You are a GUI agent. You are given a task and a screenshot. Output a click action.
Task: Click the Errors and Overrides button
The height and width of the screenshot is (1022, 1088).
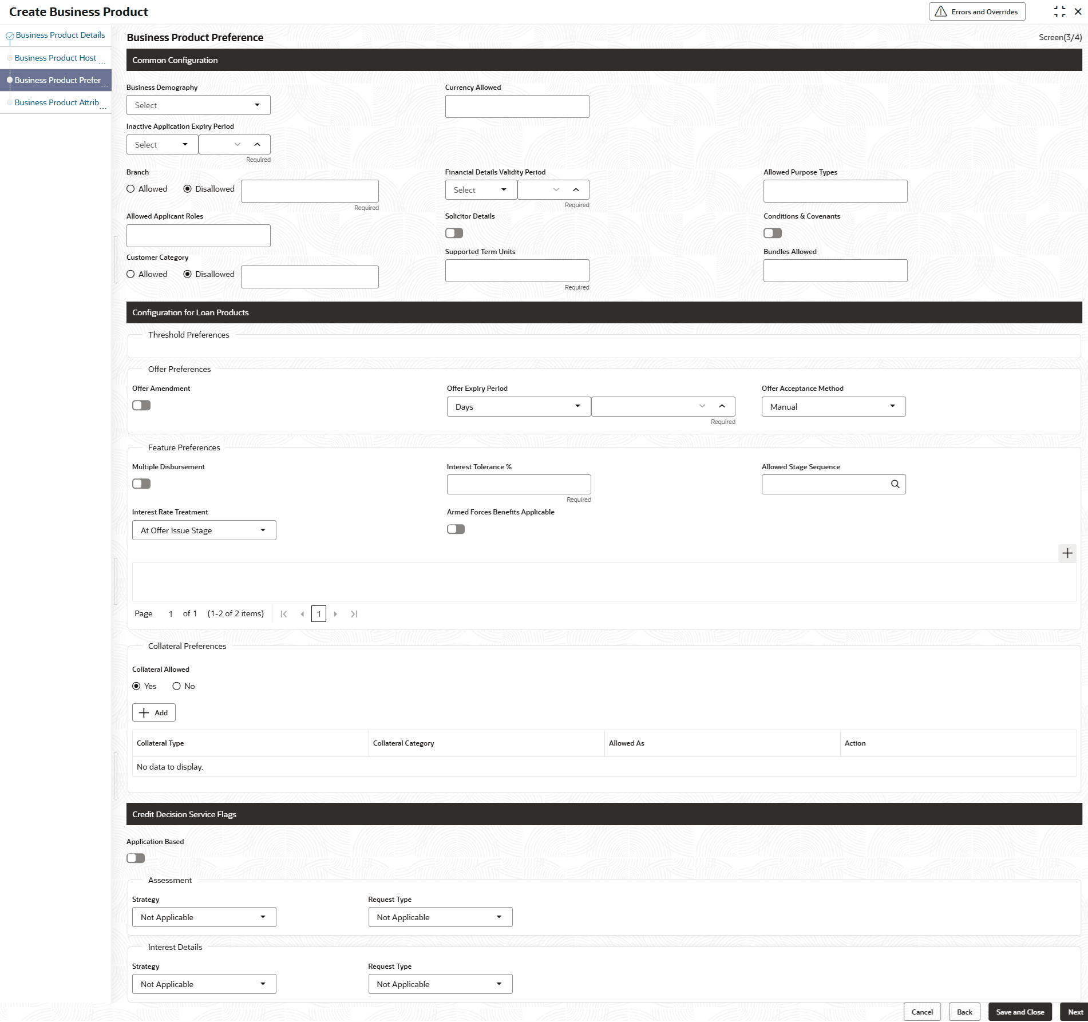click(x=977, y=11)
